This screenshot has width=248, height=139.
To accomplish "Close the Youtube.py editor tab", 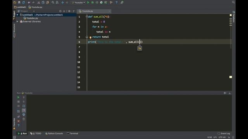I will [109, 11].
